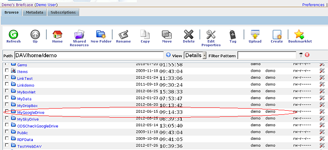Check the MyDropBox row checkbox
The image size is (328, 150).
pyautogui.click(x=7, y=104)
